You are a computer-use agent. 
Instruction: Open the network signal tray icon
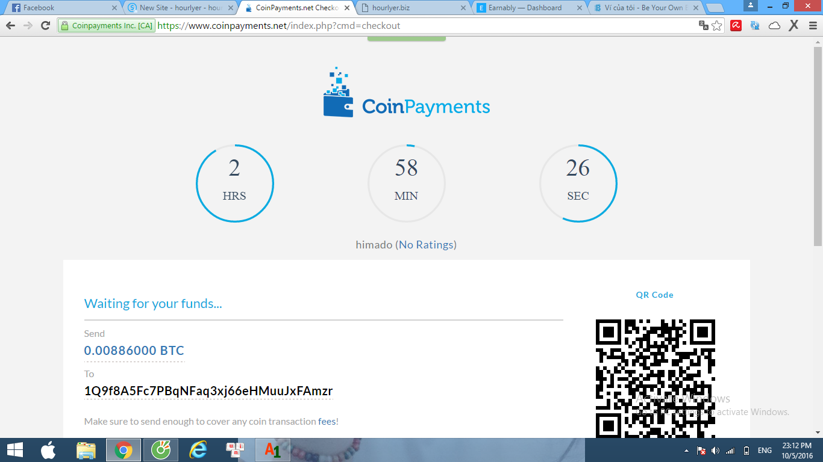click(x=730, y=451)
